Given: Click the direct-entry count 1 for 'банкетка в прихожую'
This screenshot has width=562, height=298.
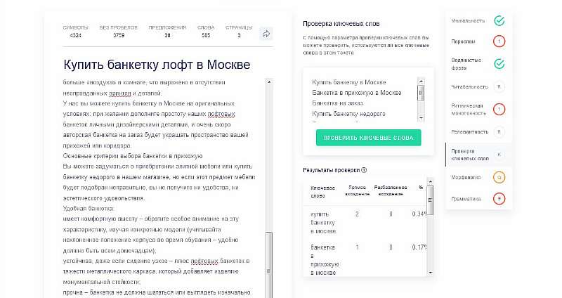Looking at the screenshot, I should 357,247.
